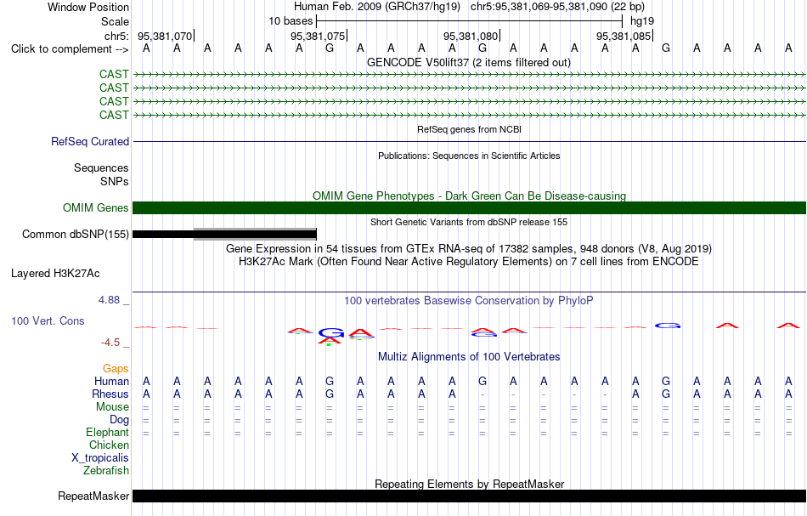Click the gray dbSNP variant block

point(255,235)
